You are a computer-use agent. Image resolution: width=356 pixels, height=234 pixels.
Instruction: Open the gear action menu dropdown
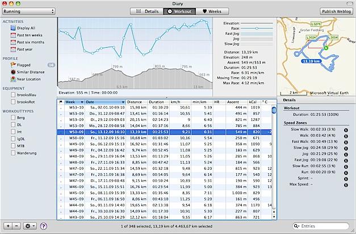pyautogui.click(x=30, y=226)
